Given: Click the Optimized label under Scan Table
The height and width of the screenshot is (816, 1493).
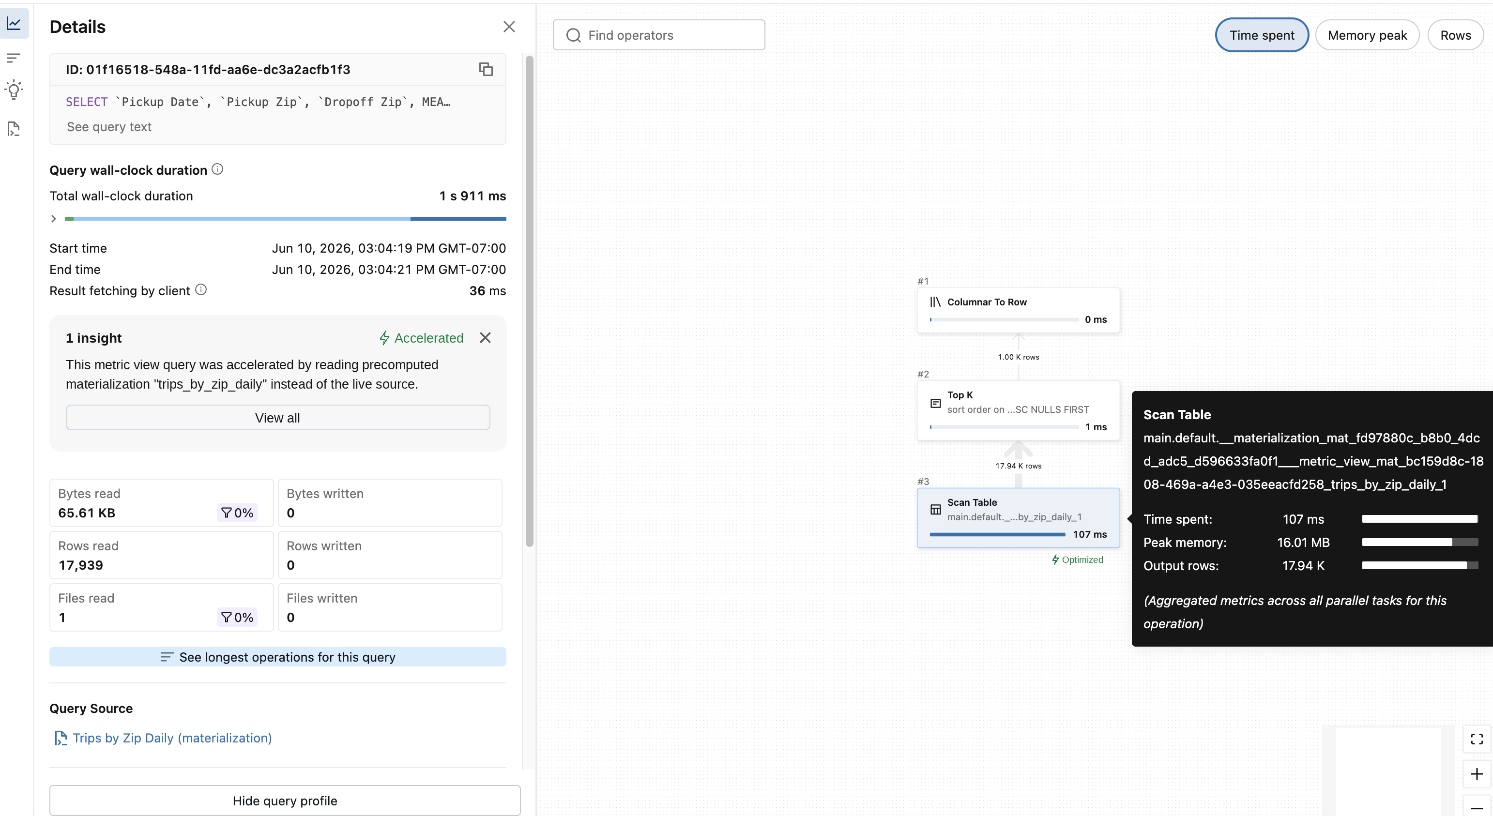Looking at the screenshot, I should click(x=1078, y=559).
